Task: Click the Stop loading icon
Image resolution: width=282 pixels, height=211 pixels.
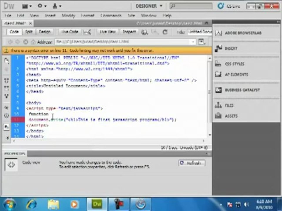Action: click(x=26, y=42)
